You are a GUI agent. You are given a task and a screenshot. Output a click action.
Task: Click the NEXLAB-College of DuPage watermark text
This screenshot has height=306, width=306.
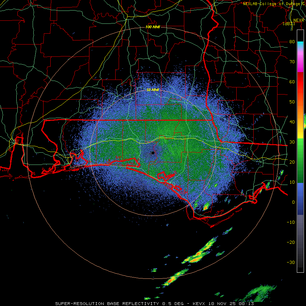274,4
